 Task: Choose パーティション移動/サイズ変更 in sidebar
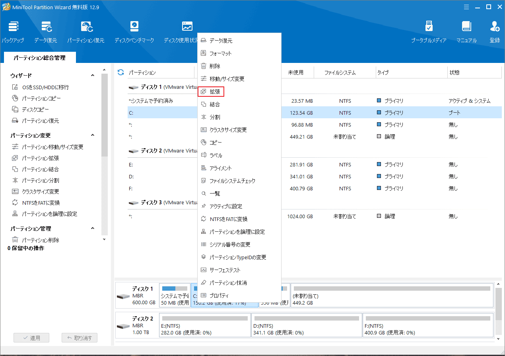click(48, 147)
